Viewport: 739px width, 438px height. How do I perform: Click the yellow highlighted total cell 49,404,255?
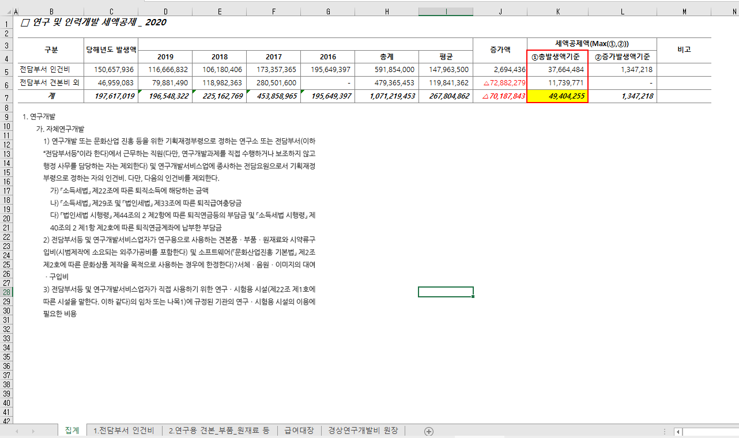point(557,96)
